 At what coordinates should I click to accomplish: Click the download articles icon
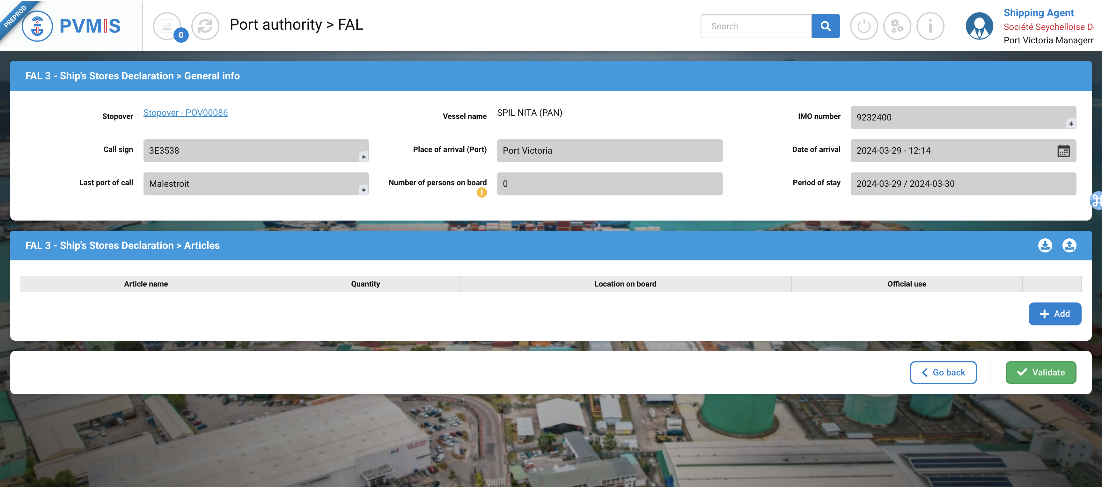[1045, 245]
